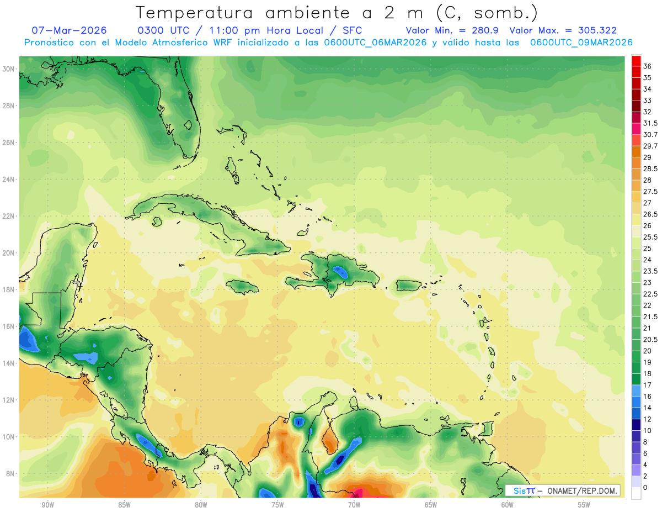Click the '26N' latitude label
Image resolution: width=662 pixels, height=512 pixels.
tap(8, 142)
